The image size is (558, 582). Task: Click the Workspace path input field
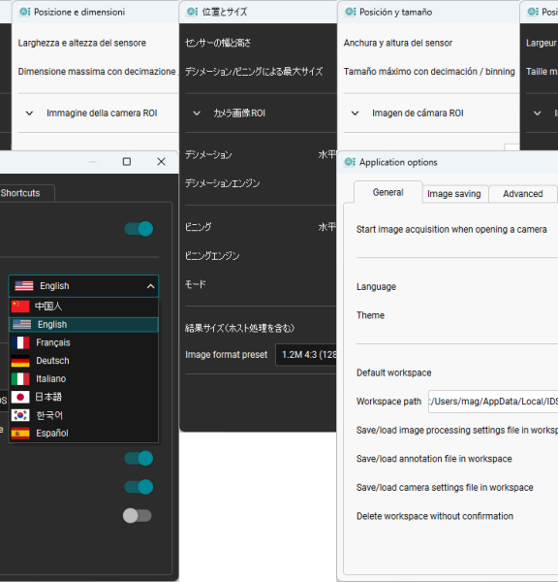(x=493, y=402)
